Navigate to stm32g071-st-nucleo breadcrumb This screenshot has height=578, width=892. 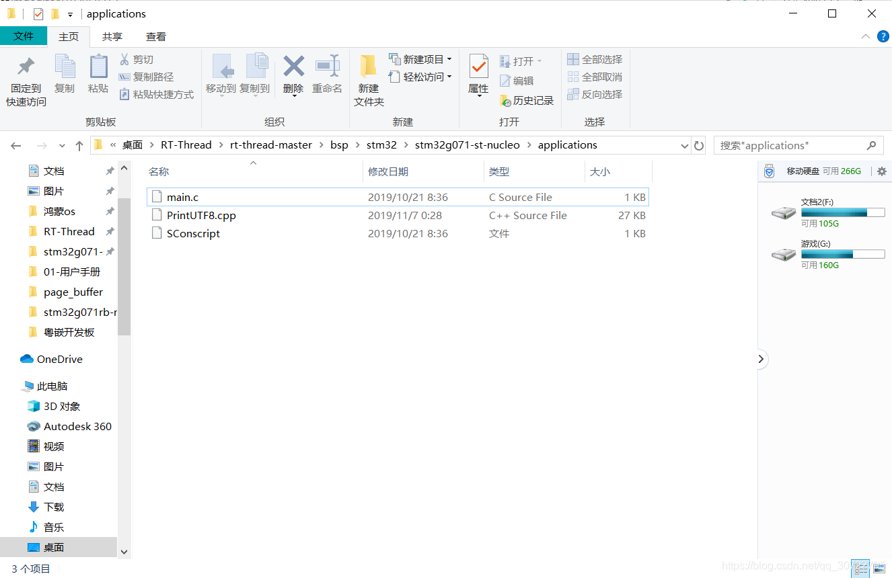point(468,145)
